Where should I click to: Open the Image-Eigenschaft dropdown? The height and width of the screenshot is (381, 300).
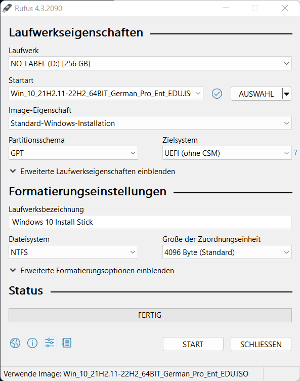pos(150,123)
